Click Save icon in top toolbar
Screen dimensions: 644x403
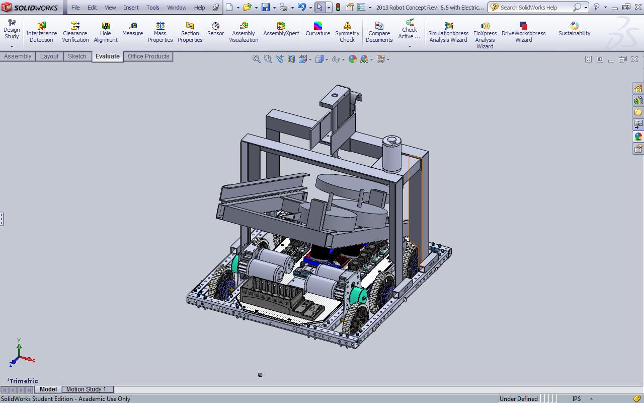(x=266, y=7)
